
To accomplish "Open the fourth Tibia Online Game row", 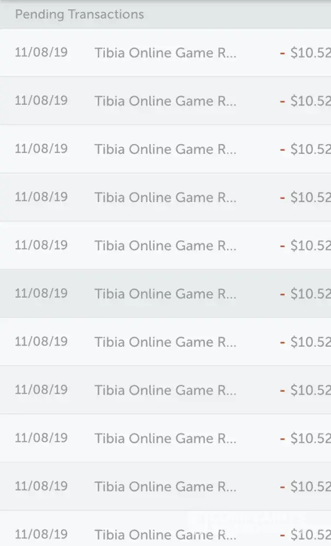I will pos(165,197).
